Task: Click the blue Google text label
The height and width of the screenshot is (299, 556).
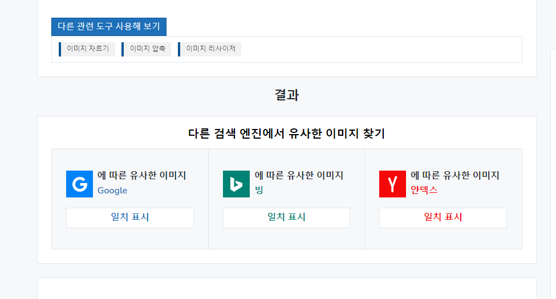Action: pyautogui.click(x=112, y=191)
